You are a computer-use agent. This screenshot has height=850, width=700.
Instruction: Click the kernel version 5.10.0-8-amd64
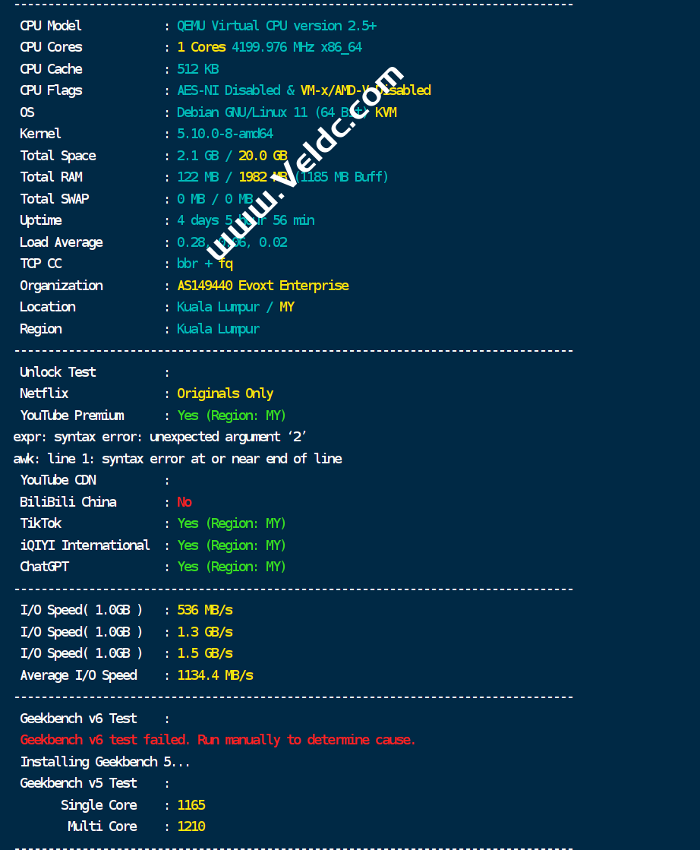225,134
